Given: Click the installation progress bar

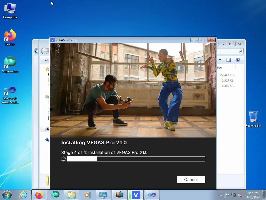Looking at the screenshot, I should point(136,159).
